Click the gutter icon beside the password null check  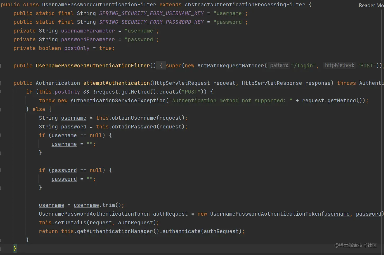(1, 170)
